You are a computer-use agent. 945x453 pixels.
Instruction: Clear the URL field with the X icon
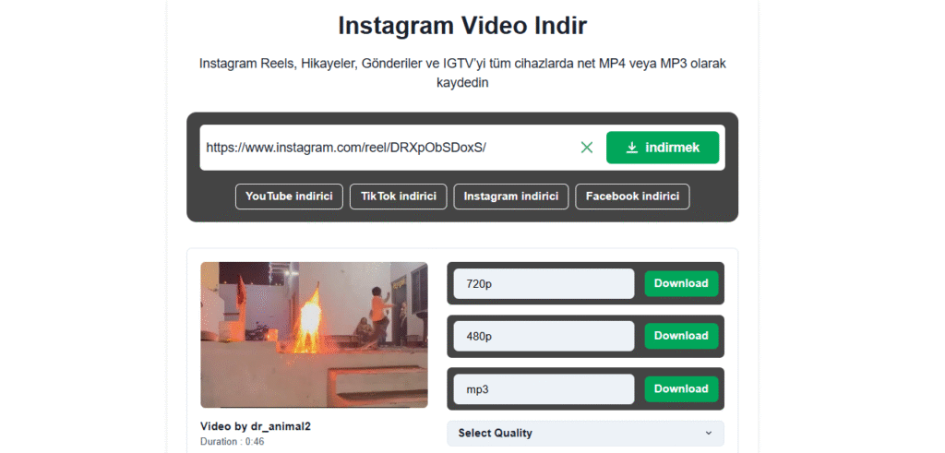tap(586, 148)
